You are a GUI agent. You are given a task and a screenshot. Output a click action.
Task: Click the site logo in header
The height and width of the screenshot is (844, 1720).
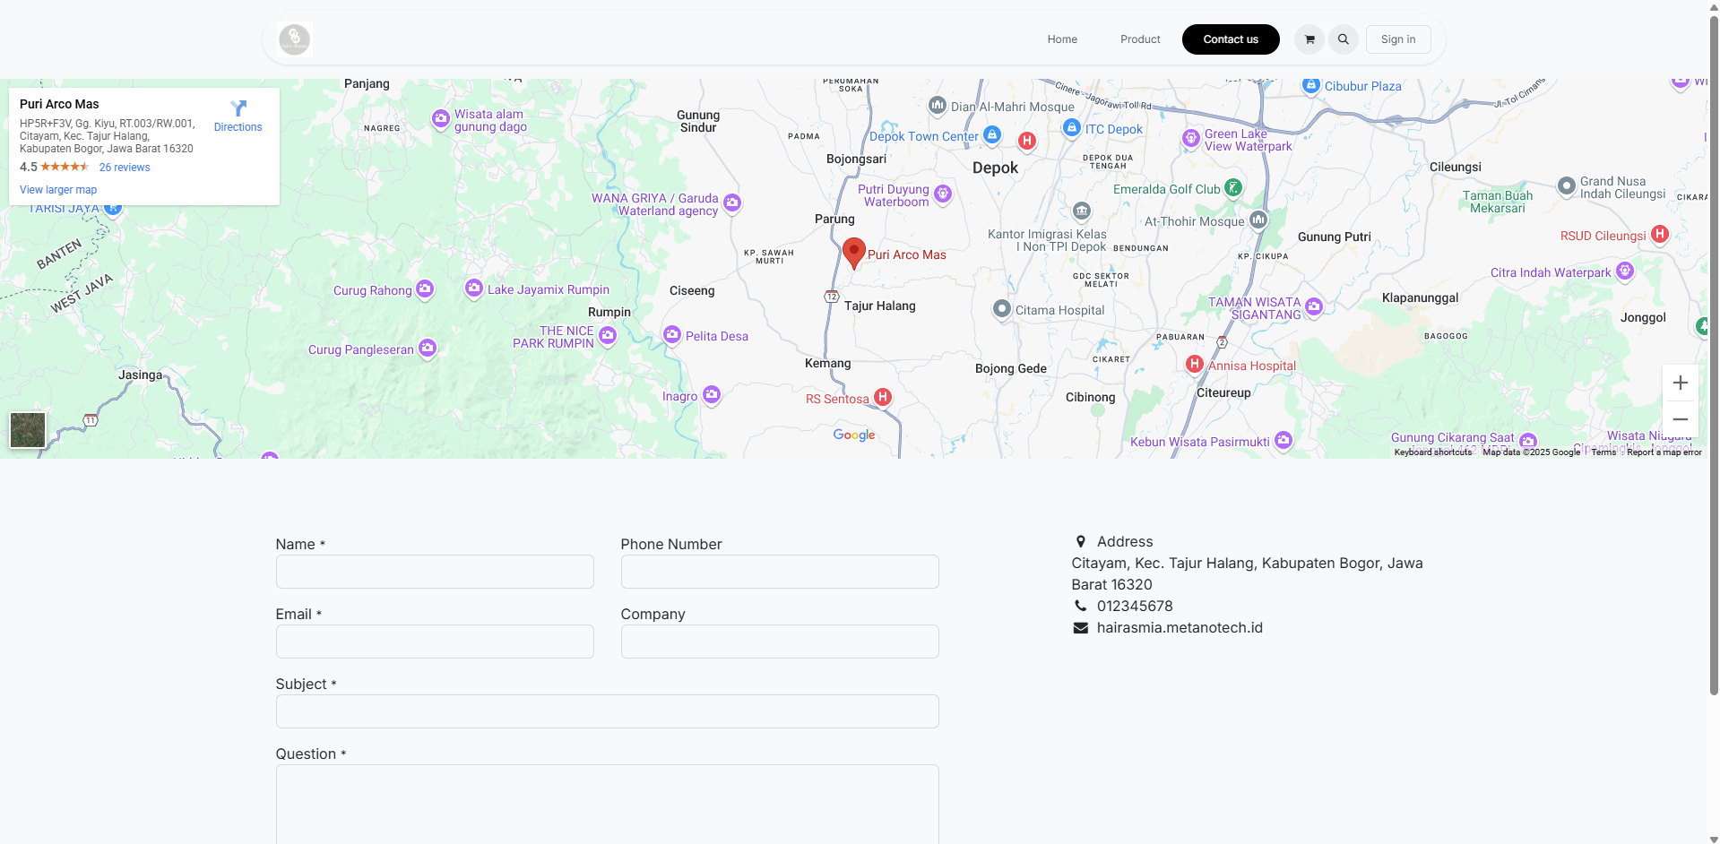(294, 39)
